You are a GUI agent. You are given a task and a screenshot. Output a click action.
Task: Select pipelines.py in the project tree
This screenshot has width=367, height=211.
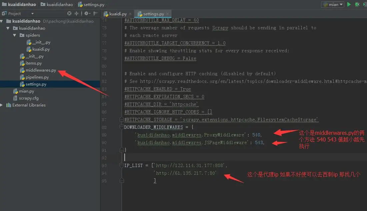37,77
